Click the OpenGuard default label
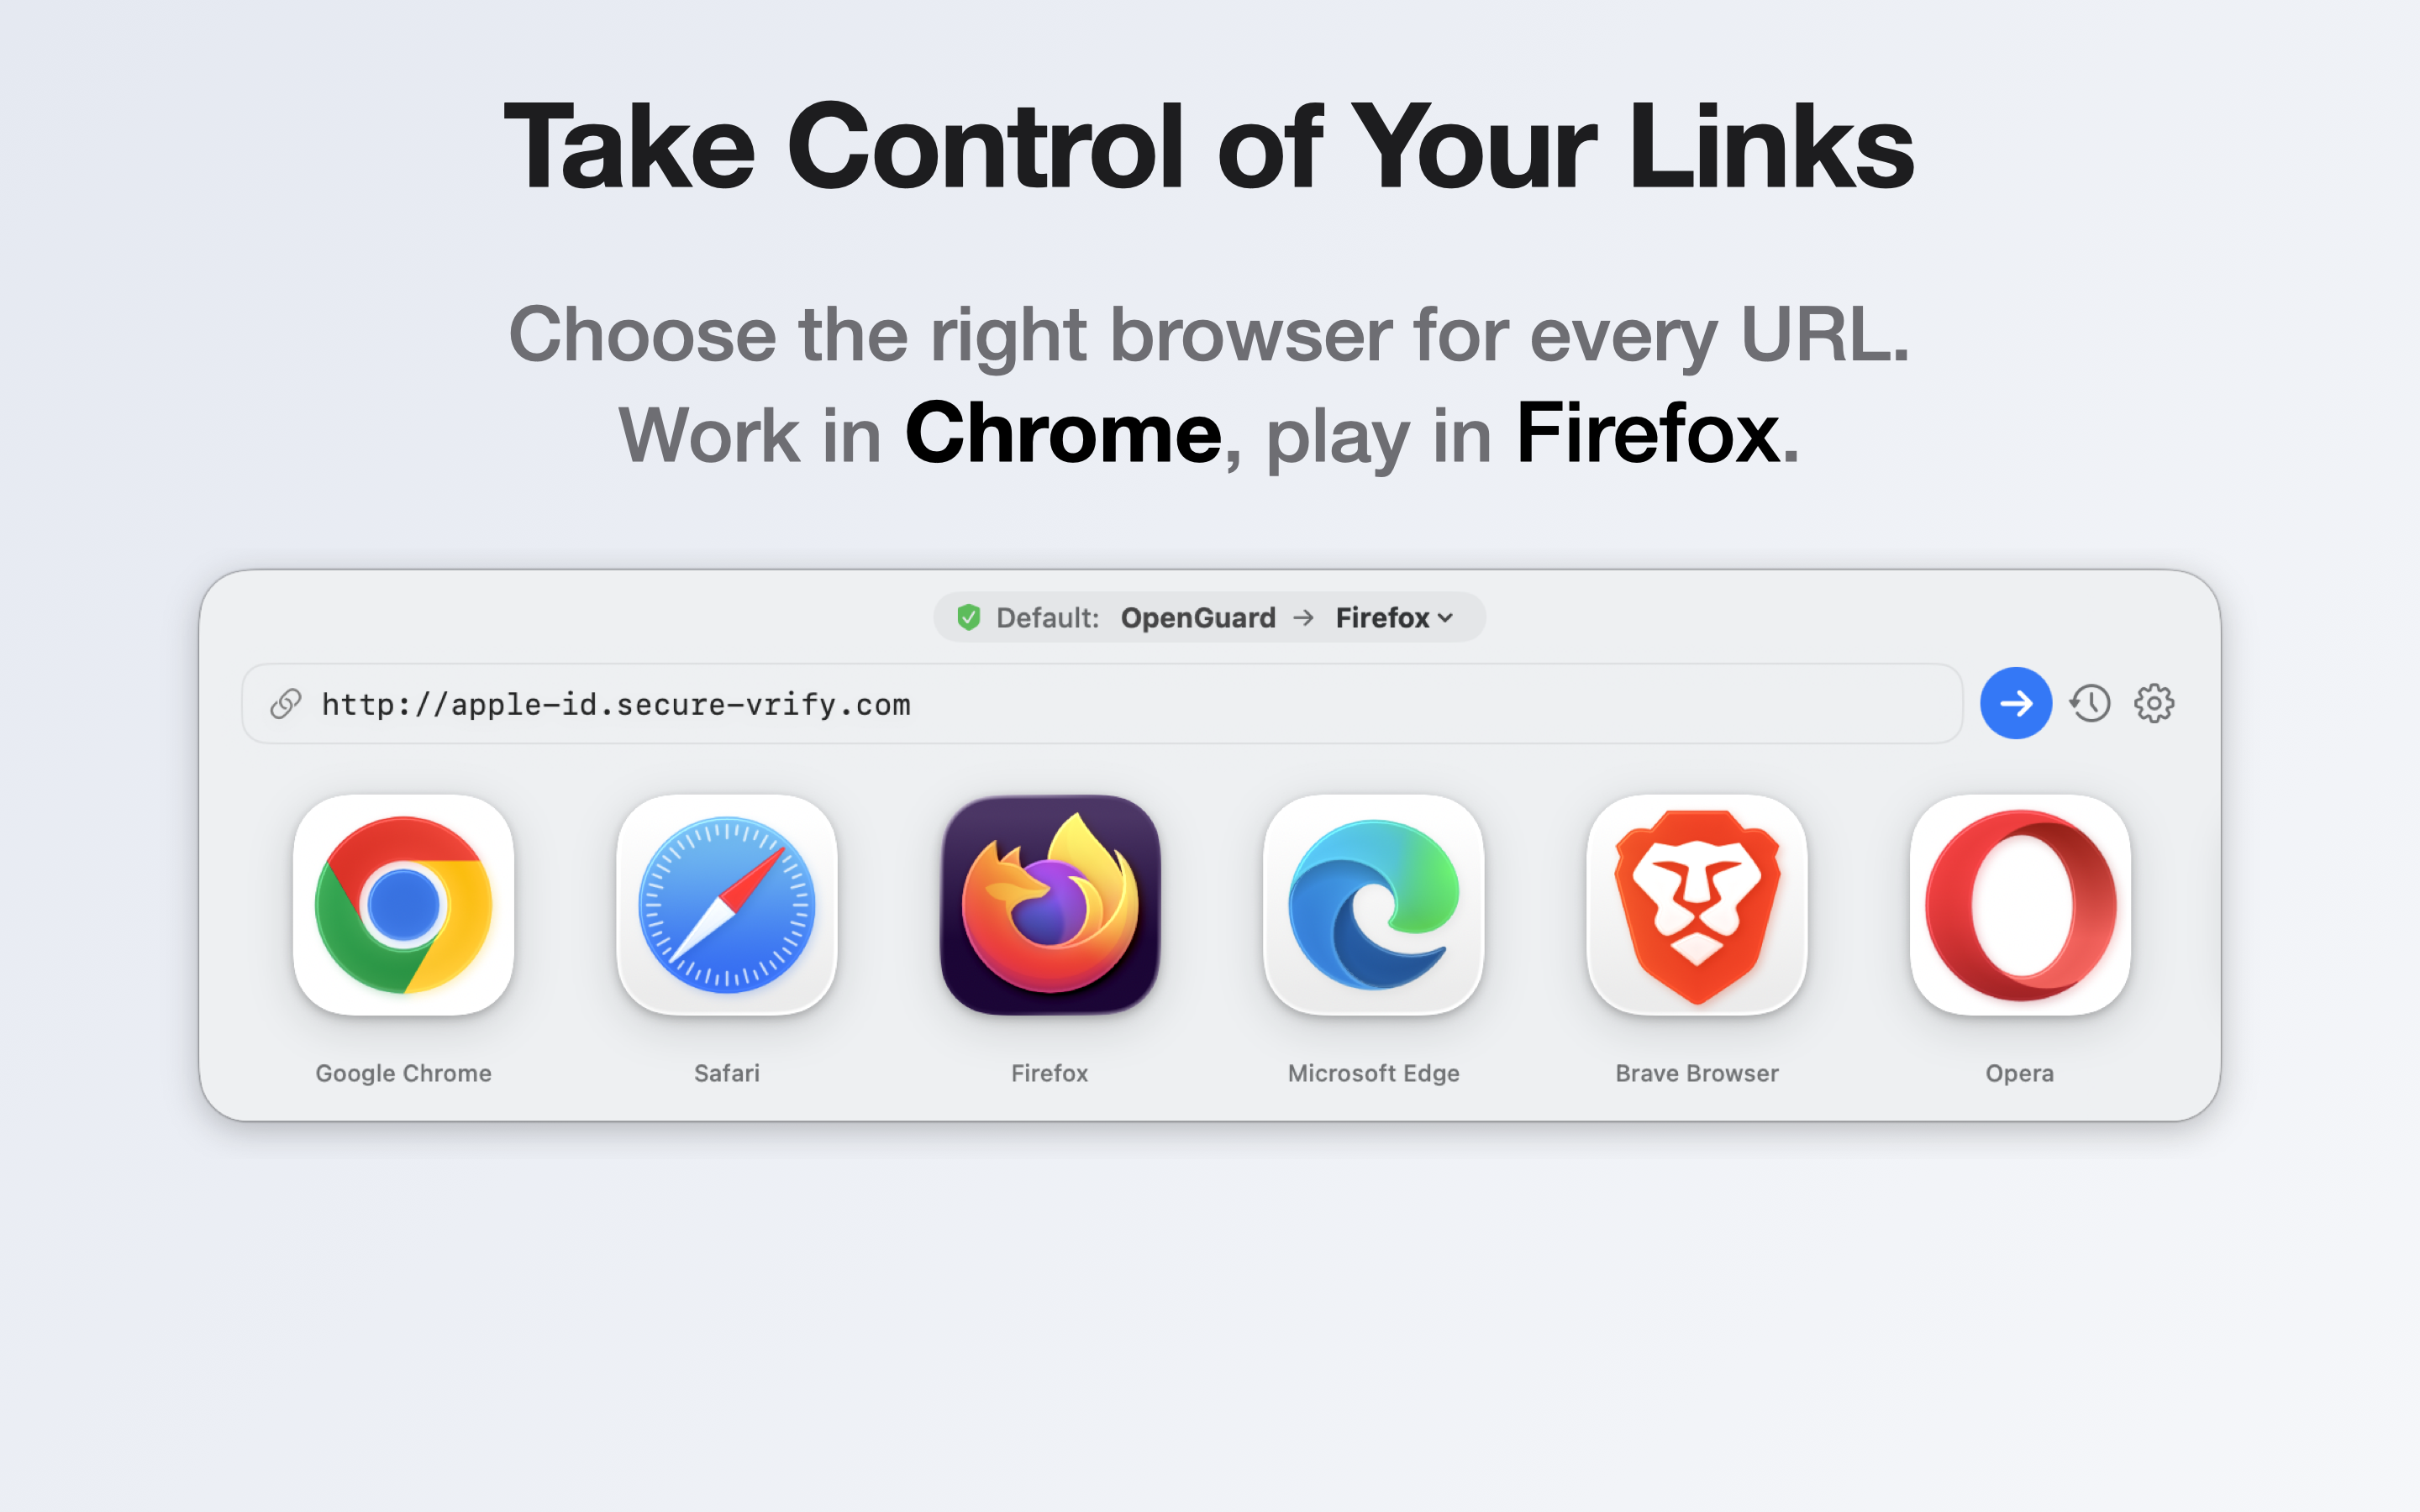 [x=1198, y=618]
